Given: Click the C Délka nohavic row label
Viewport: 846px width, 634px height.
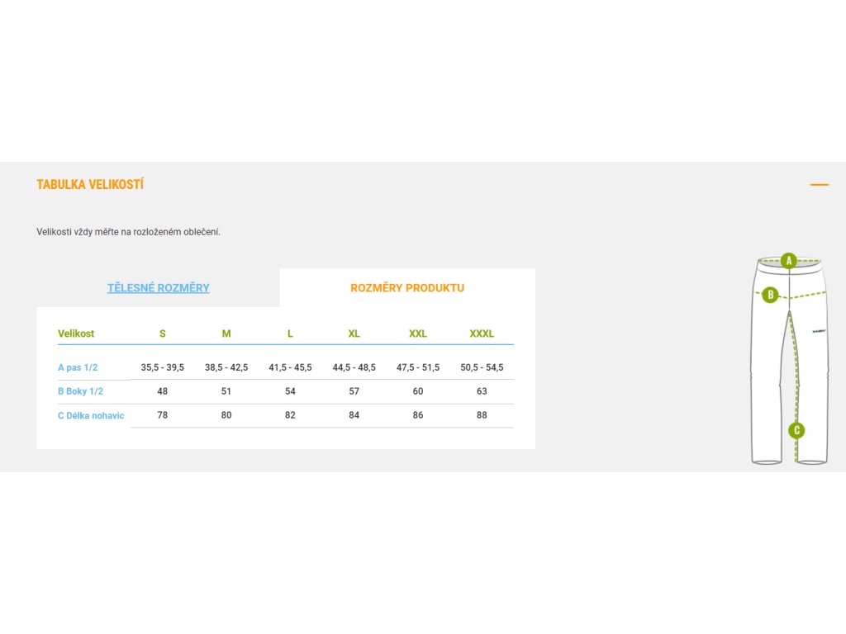Looking at the screenshot, I should tap(91, 416).
